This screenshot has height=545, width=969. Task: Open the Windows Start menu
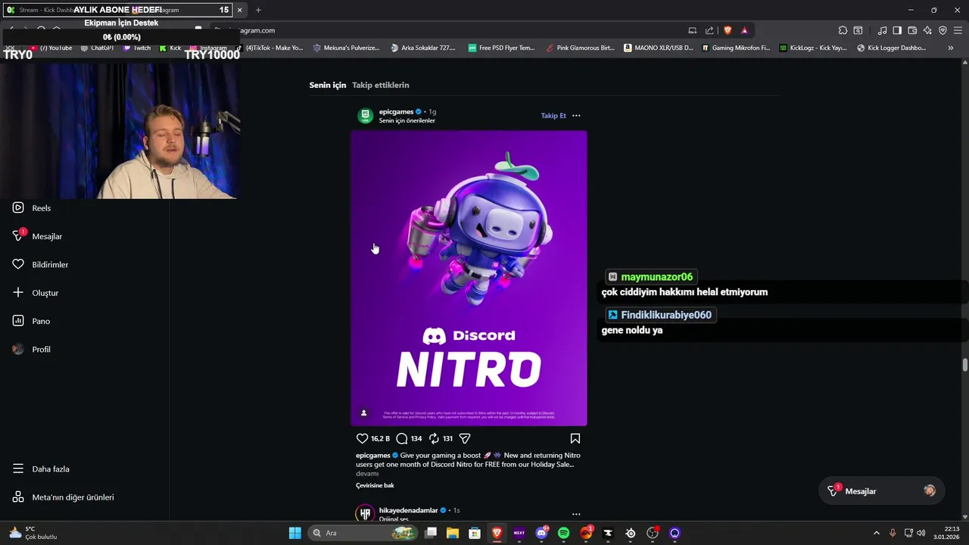point(295,533)
